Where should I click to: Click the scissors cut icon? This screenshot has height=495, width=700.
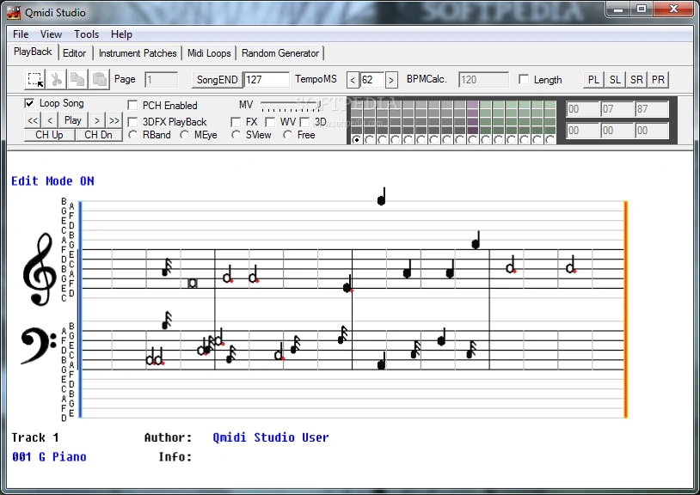(x=57, y=80)
